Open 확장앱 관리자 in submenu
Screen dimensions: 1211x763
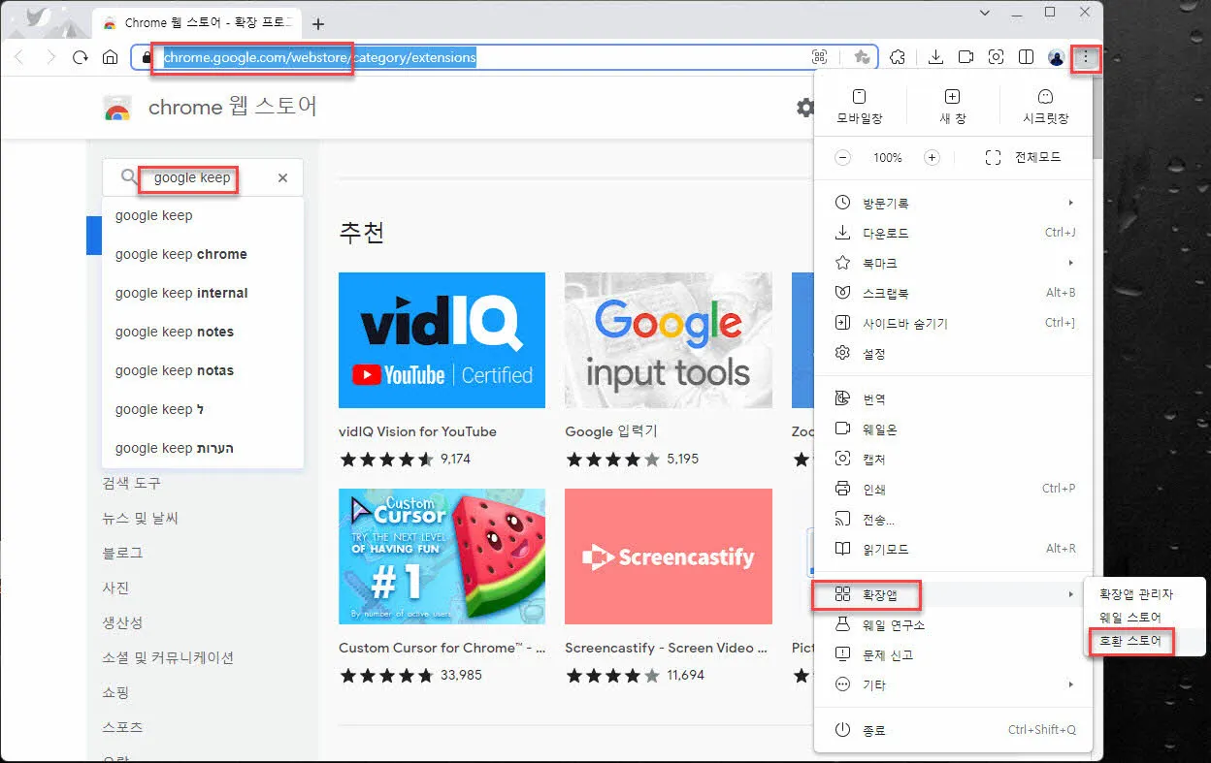tap(1145, 593)
